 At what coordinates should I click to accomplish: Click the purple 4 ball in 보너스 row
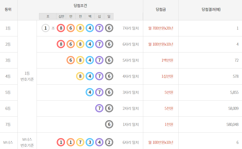(99, 142)
